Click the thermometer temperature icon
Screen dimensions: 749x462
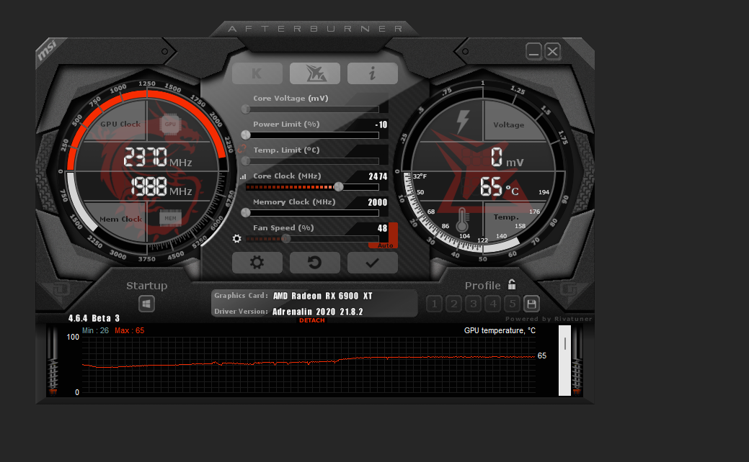462,219
